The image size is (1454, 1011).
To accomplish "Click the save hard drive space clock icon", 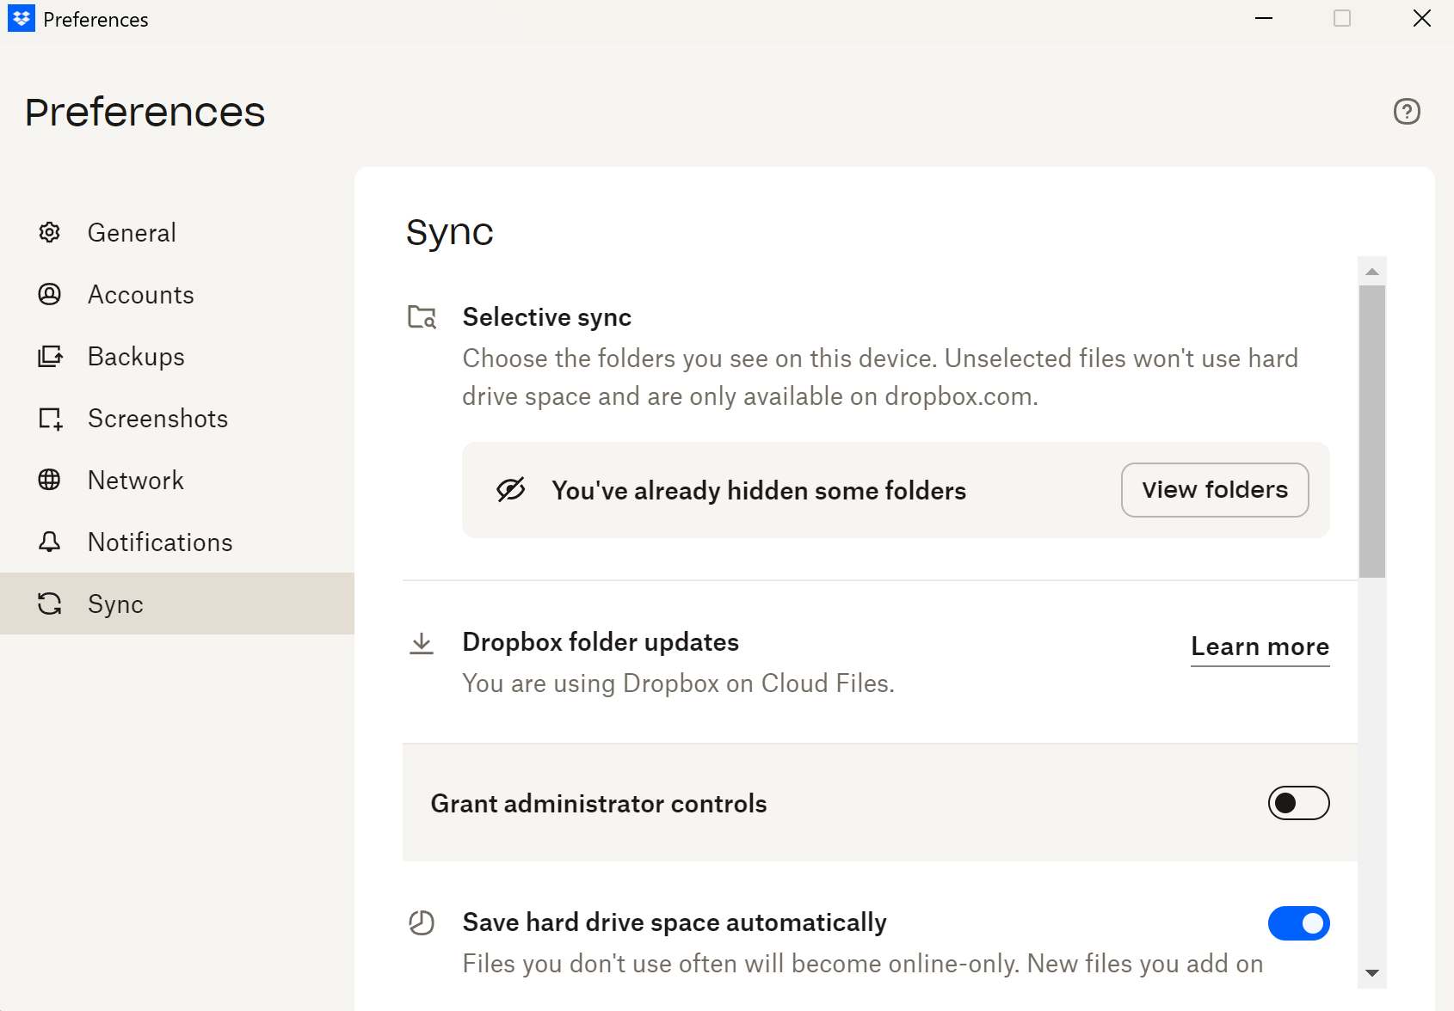I will pyautogui.click(x=422, y=922).
